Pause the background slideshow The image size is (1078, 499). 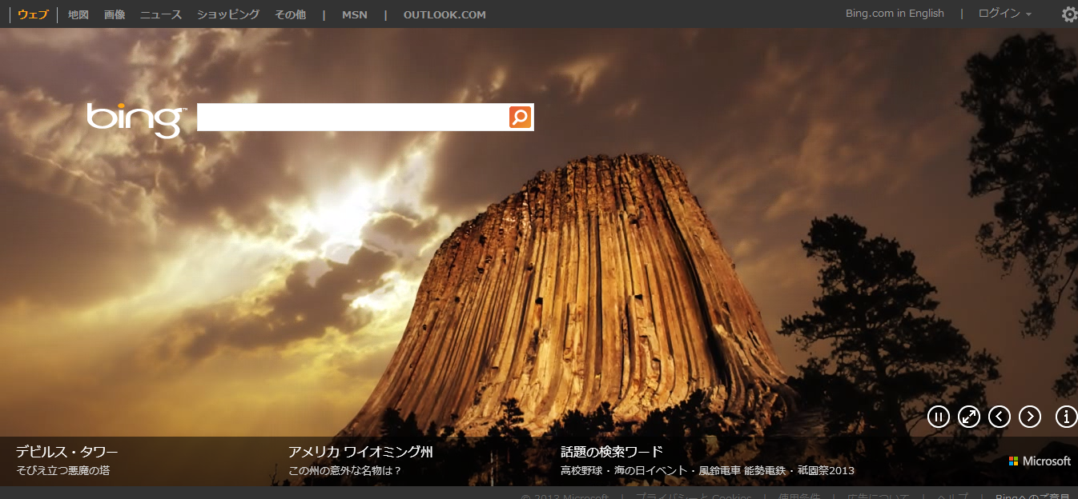click(939, 417)
